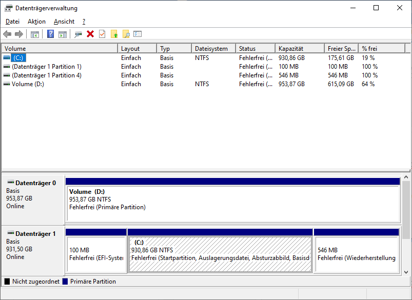Click the 930,86 GB capacity cell
This screenshot has height=300, width=412.
(x=291, y=58)
